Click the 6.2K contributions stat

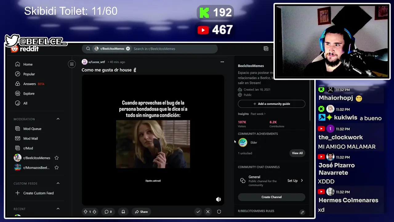[x=277, y=124]
